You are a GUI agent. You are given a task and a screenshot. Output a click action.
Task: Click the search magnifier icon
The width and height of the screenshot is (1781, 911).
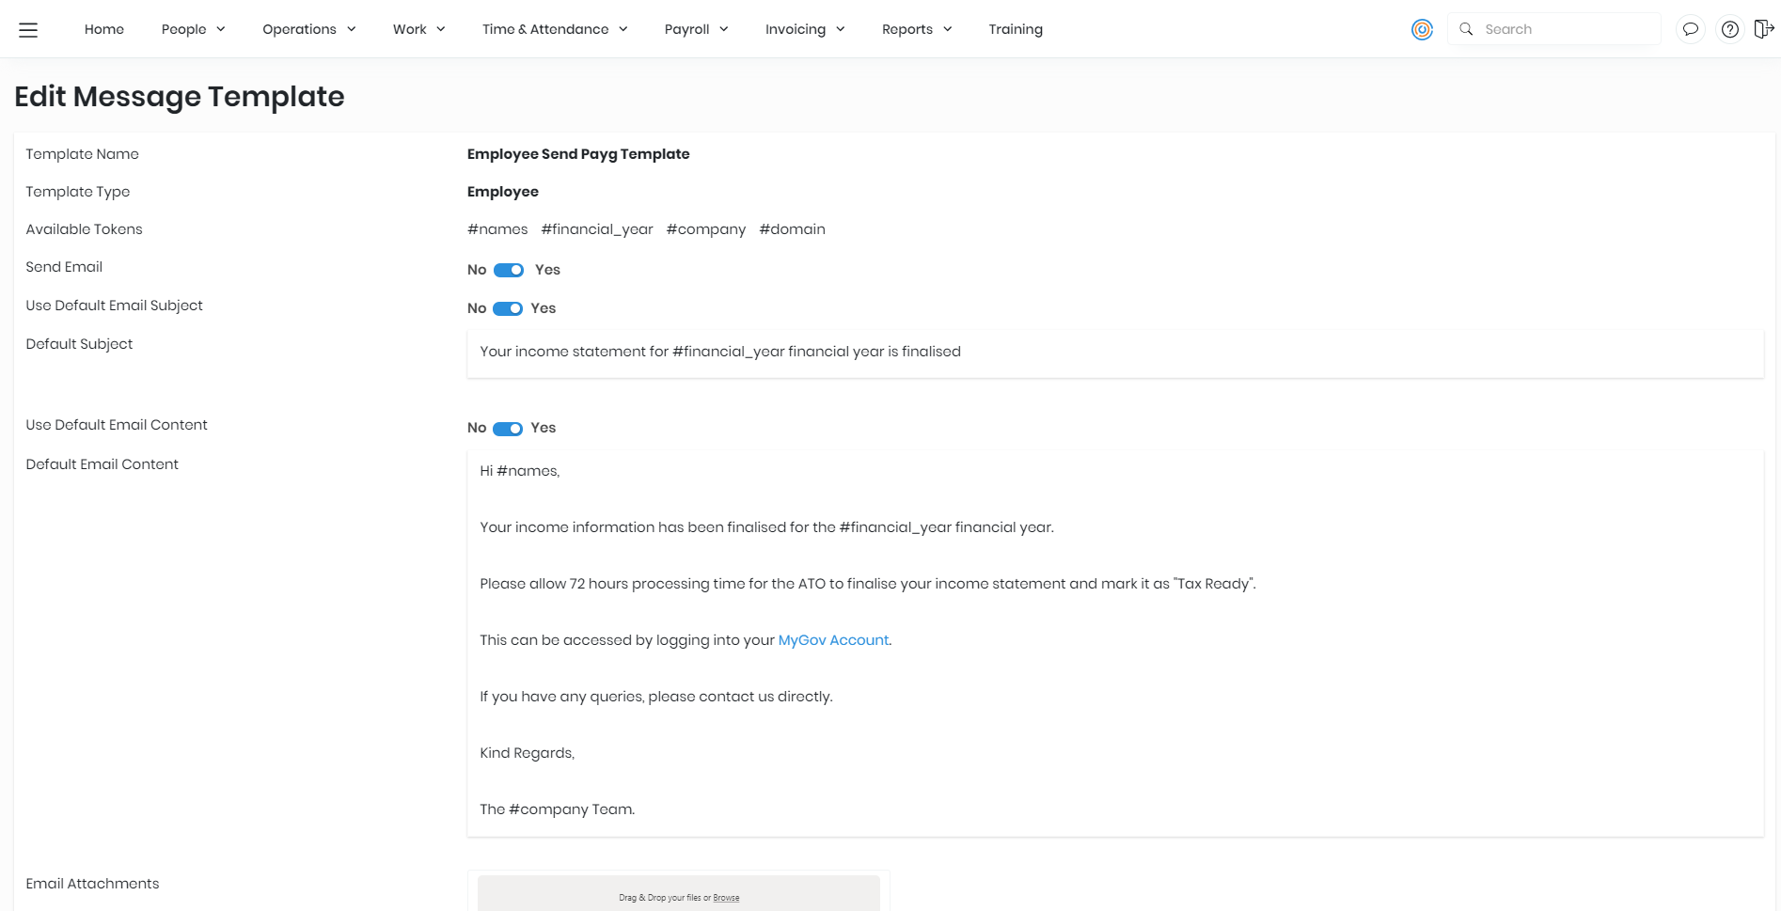click(1466, 29)
